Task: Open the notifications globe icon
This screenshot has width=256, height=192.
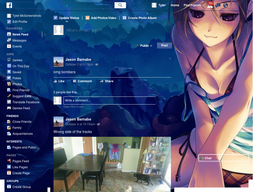Action: [x=226, y=5]
